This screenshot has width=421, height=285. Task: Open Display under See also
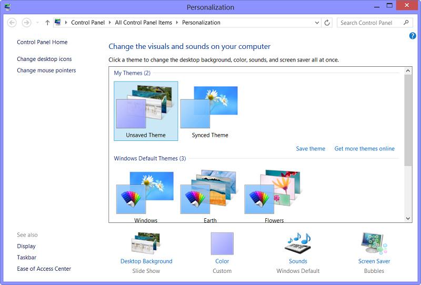[26, 246]
